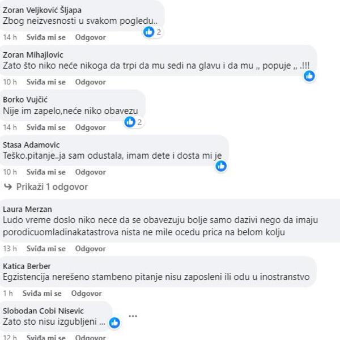Image resolution: width=340 pixels, height=340 pixels.
Task: Open three-dot options menu beside Slobodan's comment
Action: click(133, 316)
